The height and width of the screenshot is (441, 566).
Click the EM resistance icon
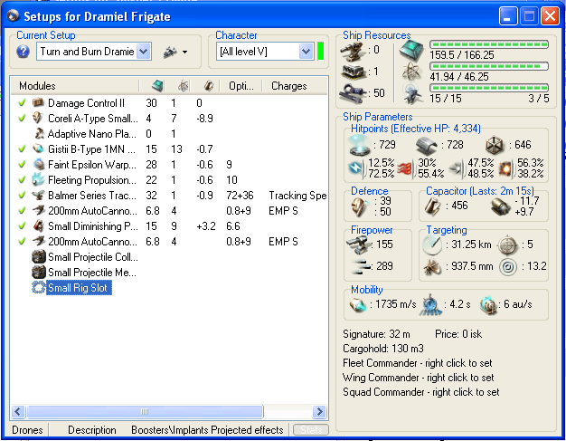356,168
